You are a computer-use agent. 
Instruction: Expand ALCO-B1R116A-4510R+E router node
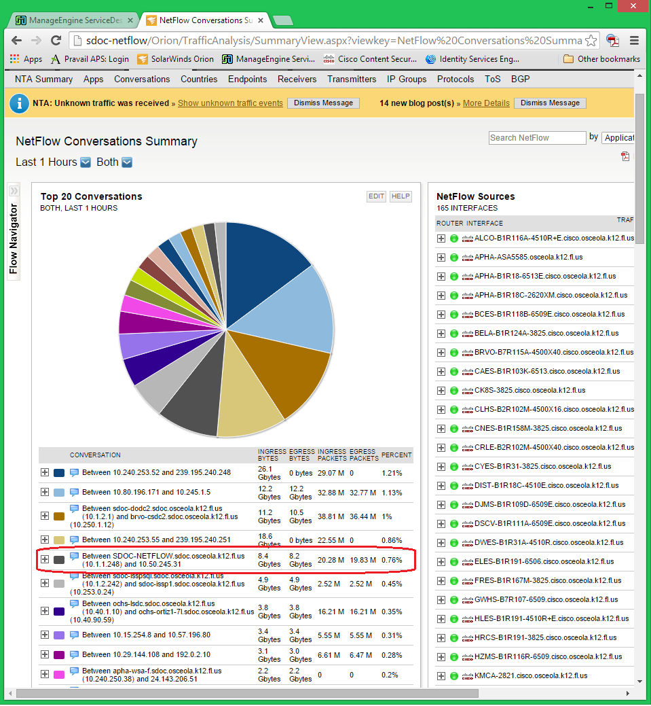point(441,239)
